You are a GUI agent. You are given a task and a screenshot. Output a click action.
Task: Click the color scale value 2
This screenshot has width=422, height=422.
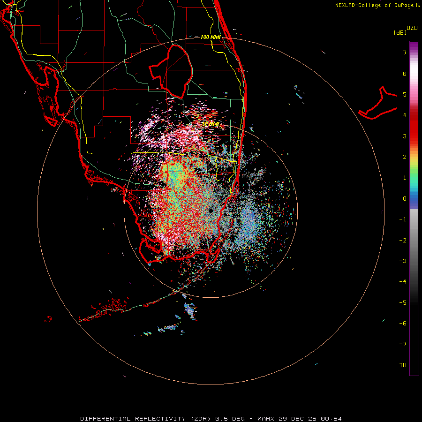[x=405, y=157]
